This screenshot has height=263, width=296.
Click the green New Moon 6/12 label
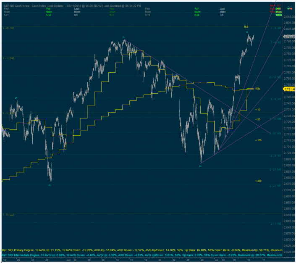point(112,12)
